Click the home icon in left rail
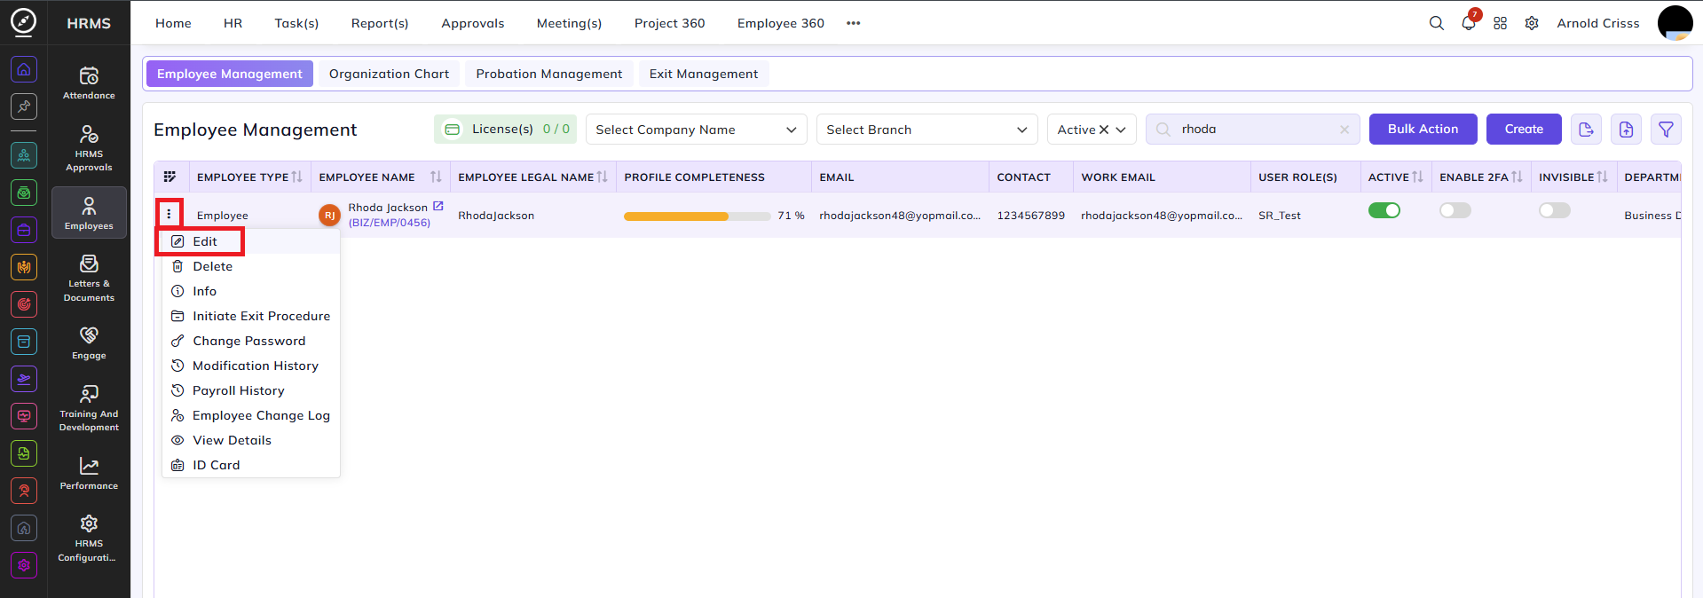 coord(24,69)
